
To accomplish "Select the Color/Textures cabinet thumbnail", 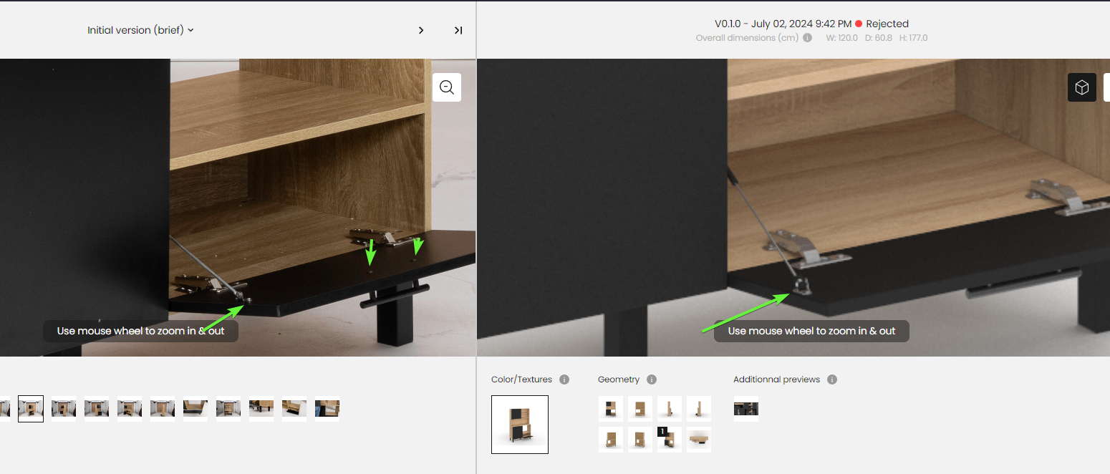I will pos(520,425).
